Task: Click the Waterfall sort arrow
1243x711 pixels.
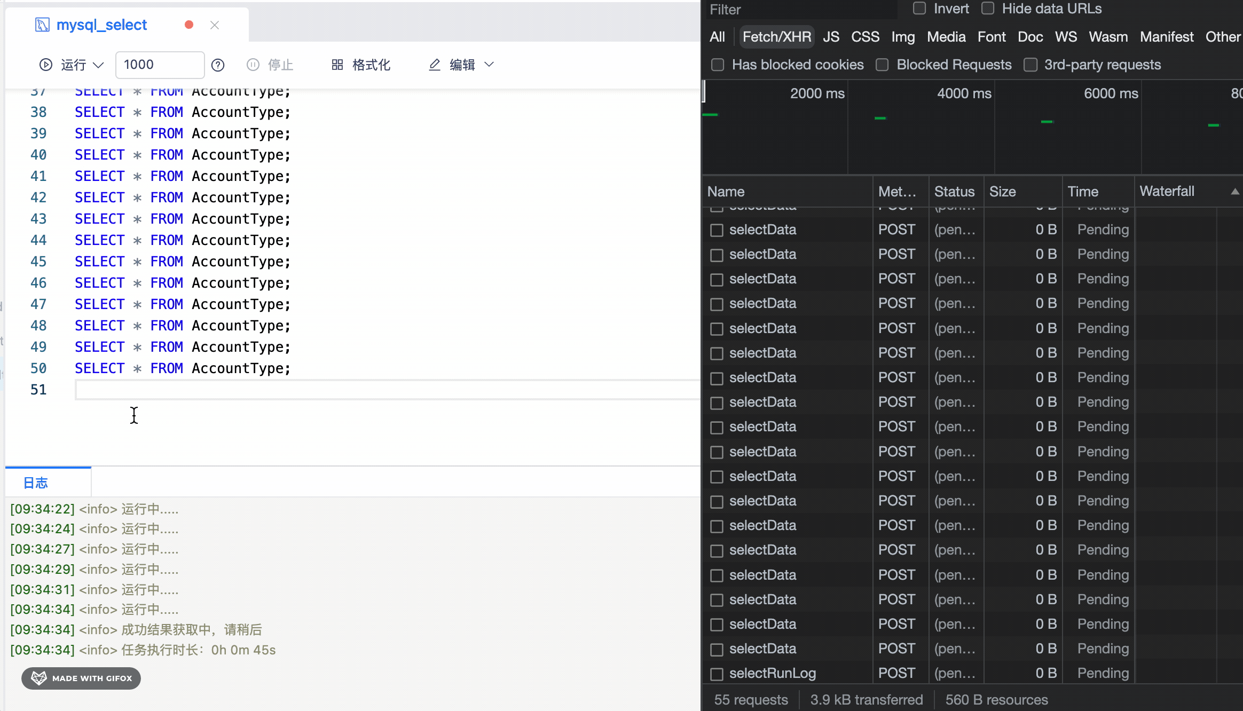Action: 1234,192
